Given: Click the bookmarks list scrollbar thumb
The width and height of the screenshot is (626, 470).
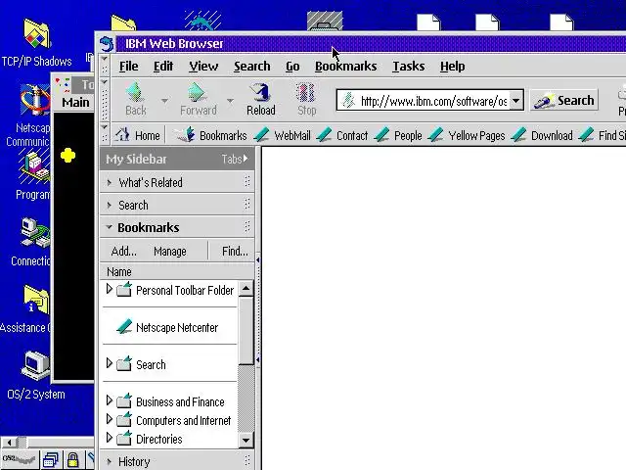Looking at the screenshot, I should pyautogui.click(x=246, y=330).
